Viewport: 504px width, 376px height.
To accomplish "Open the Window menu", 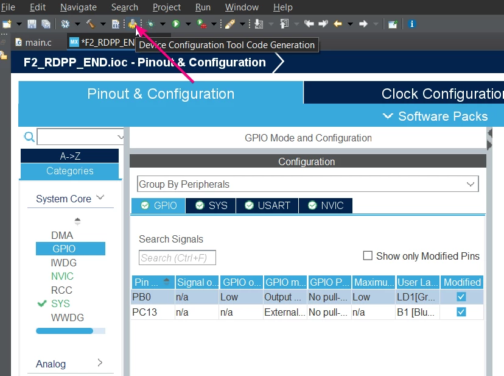I will (x=242, y=7).
